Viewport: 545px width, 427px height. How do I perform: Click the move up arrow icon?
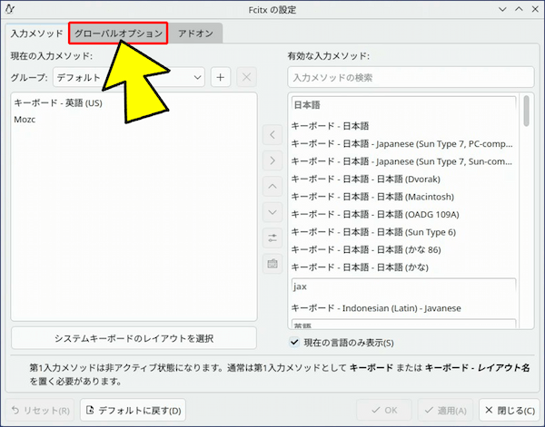tap(272, 187)
